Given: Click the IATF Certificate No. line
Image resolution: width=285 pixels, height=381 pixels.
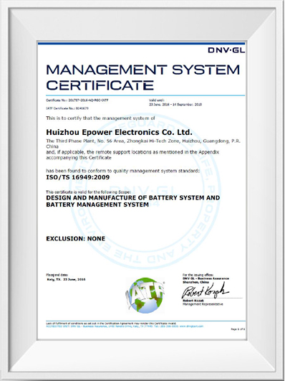Looking at the screenshot, I should [x=67, y=108].
